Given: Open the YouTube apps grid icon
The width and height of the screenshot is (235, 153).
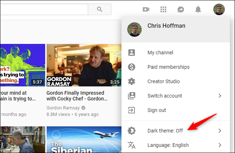Looking at the screenshot, I should [163, 9].
